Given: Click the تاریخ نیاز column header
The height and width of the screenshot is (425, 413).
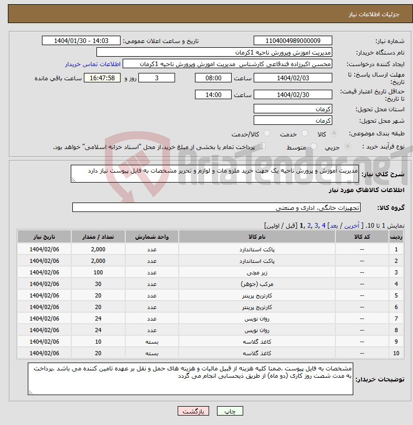Looking at the screenshot, I should pyautogui.click(x=44, y=237).
